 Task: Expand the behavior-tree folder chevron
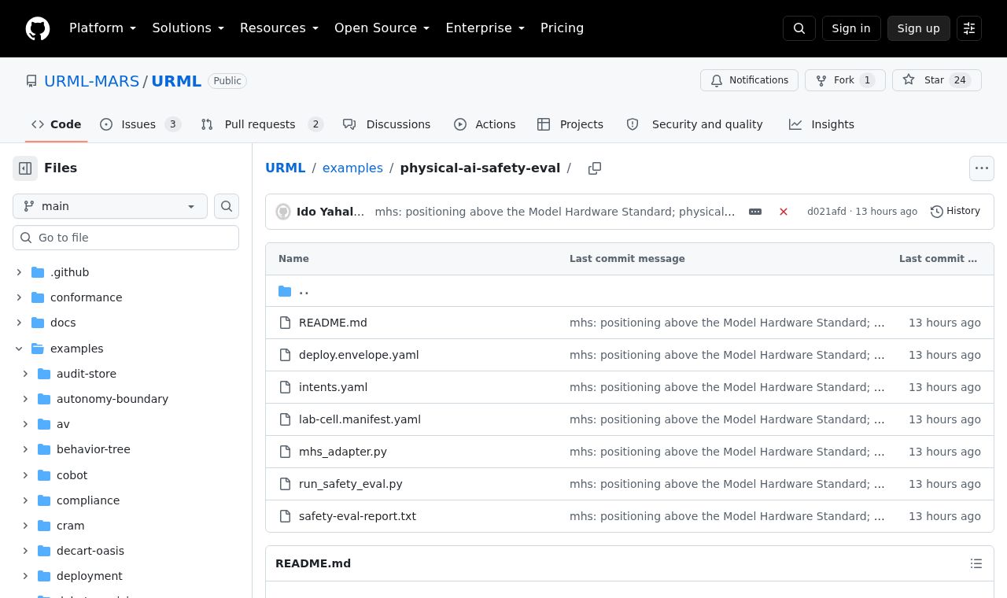coord(25,449)
